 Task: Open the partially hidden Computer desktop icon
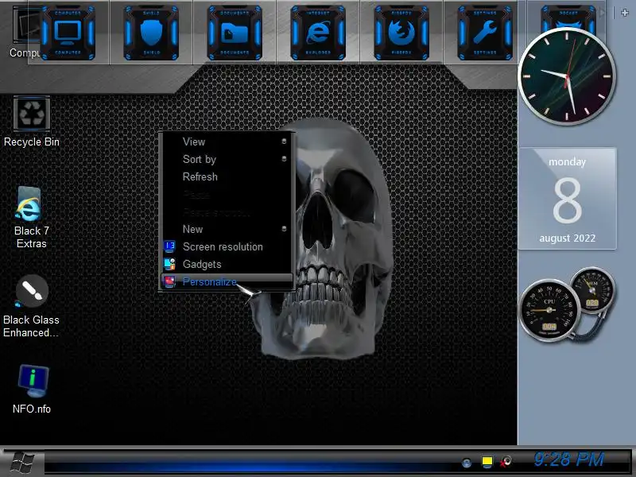[25, 33]
